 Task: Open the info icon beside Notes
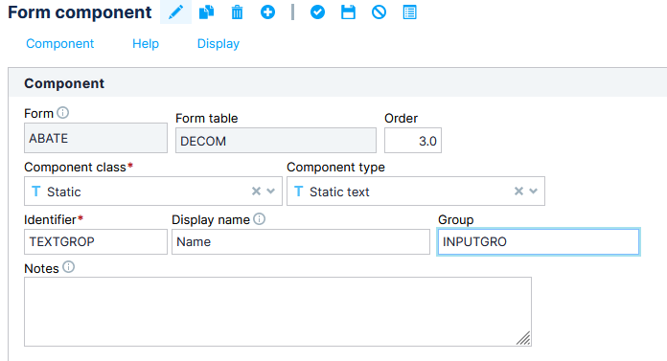tap(68, 267)
